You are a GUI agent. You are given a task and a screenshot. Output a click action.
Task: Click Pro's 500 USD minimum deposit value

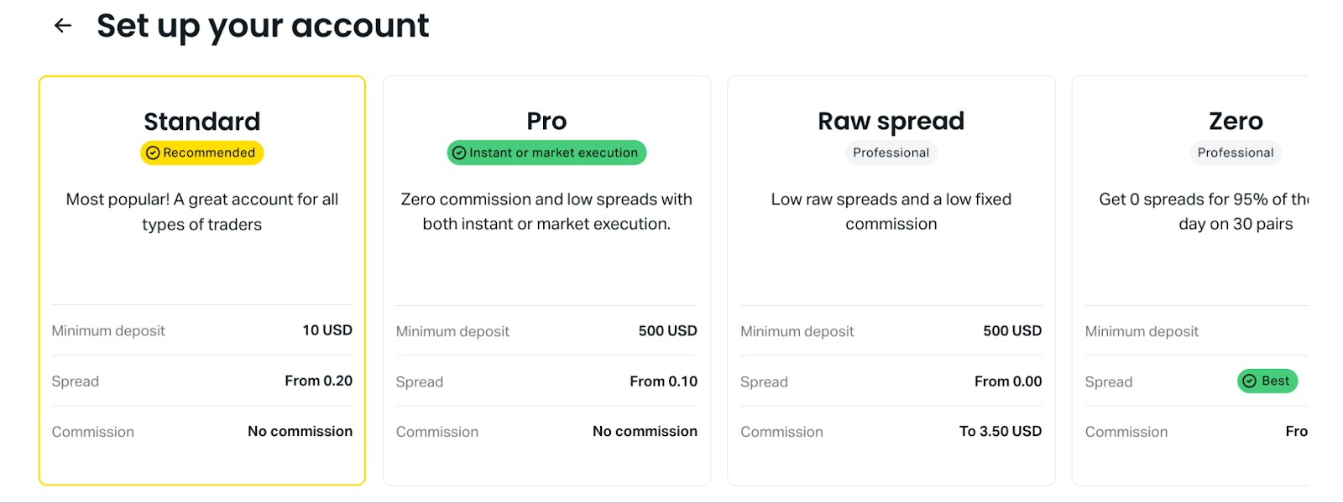pyautogui.click(x=668, y=331)
